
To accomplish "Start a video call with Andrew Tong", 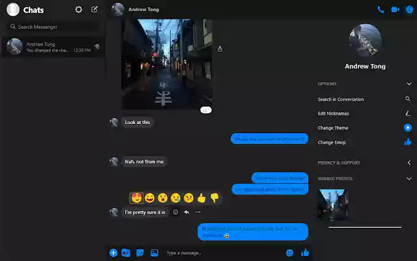I will pyautogui.click(x=395, y=10).
